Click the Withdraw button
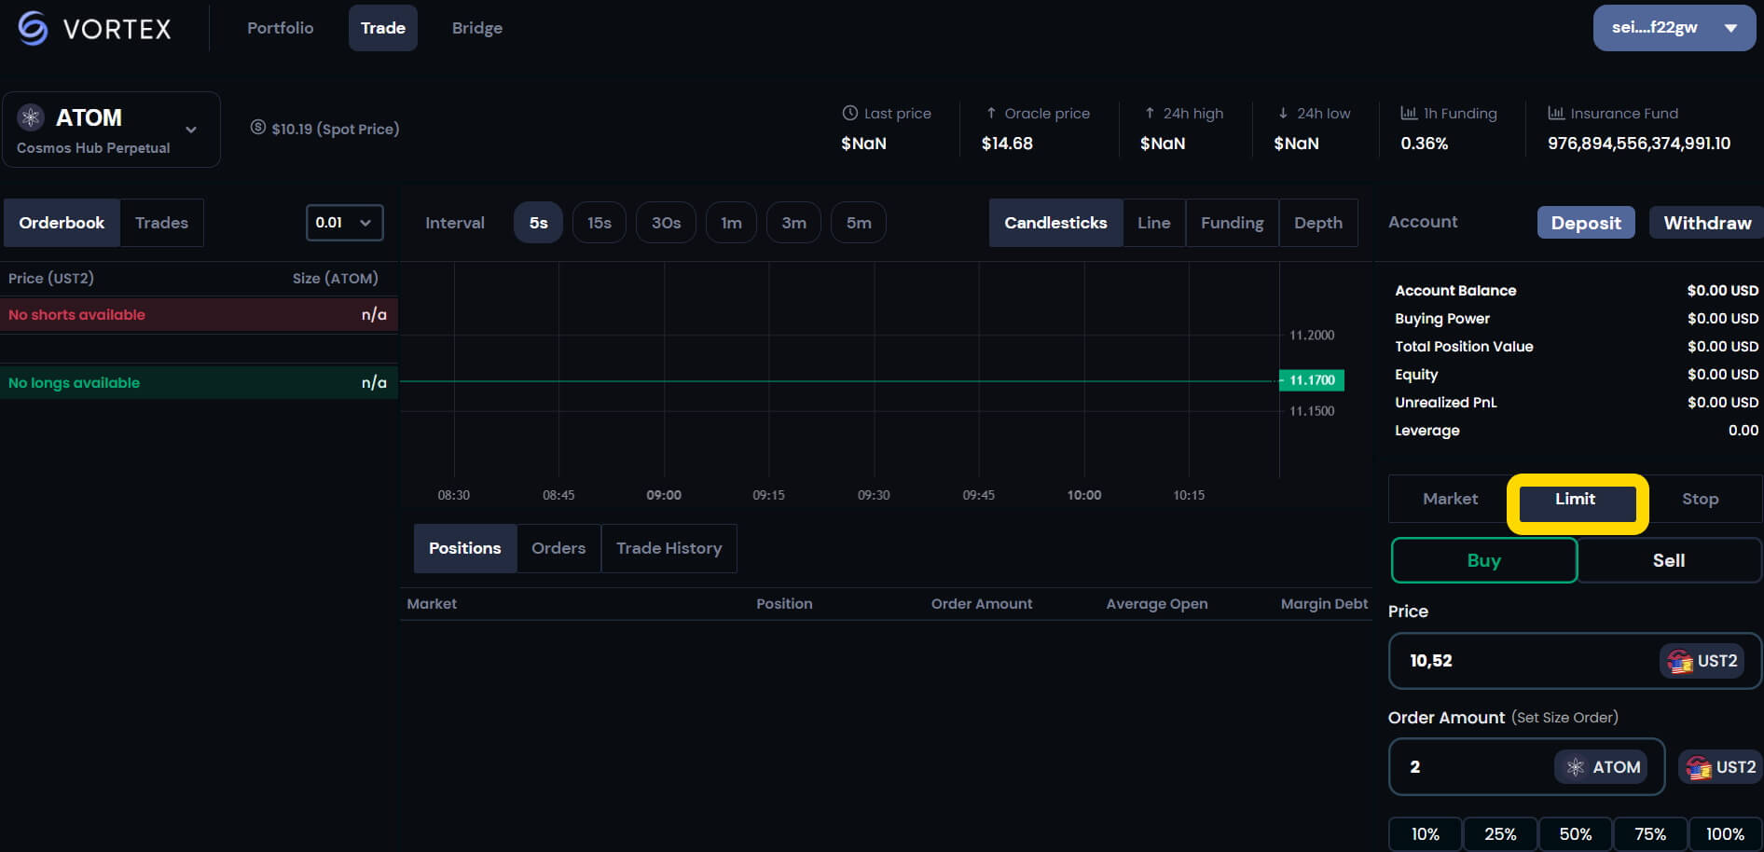This screenshot has height=852, width=1764. click(x=1707, y=223)
